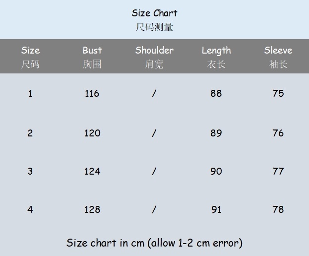Click the Sleeve column header

click(278, 51)
